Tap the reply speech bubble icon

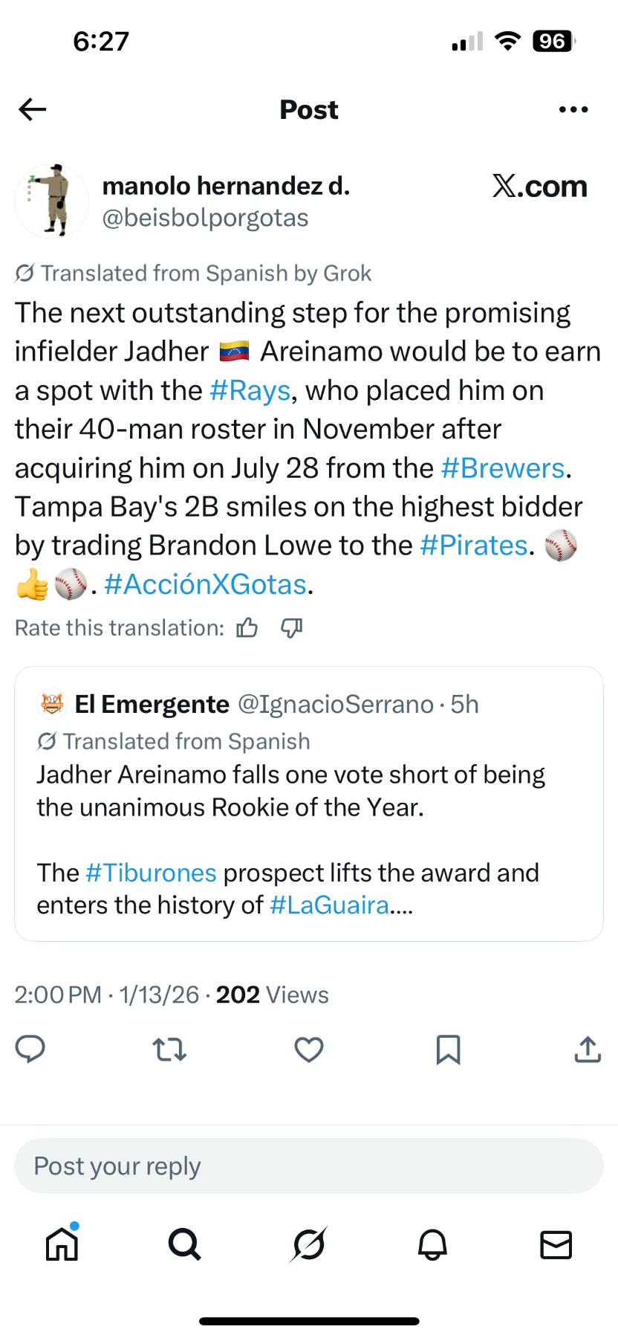point(30,1049)
